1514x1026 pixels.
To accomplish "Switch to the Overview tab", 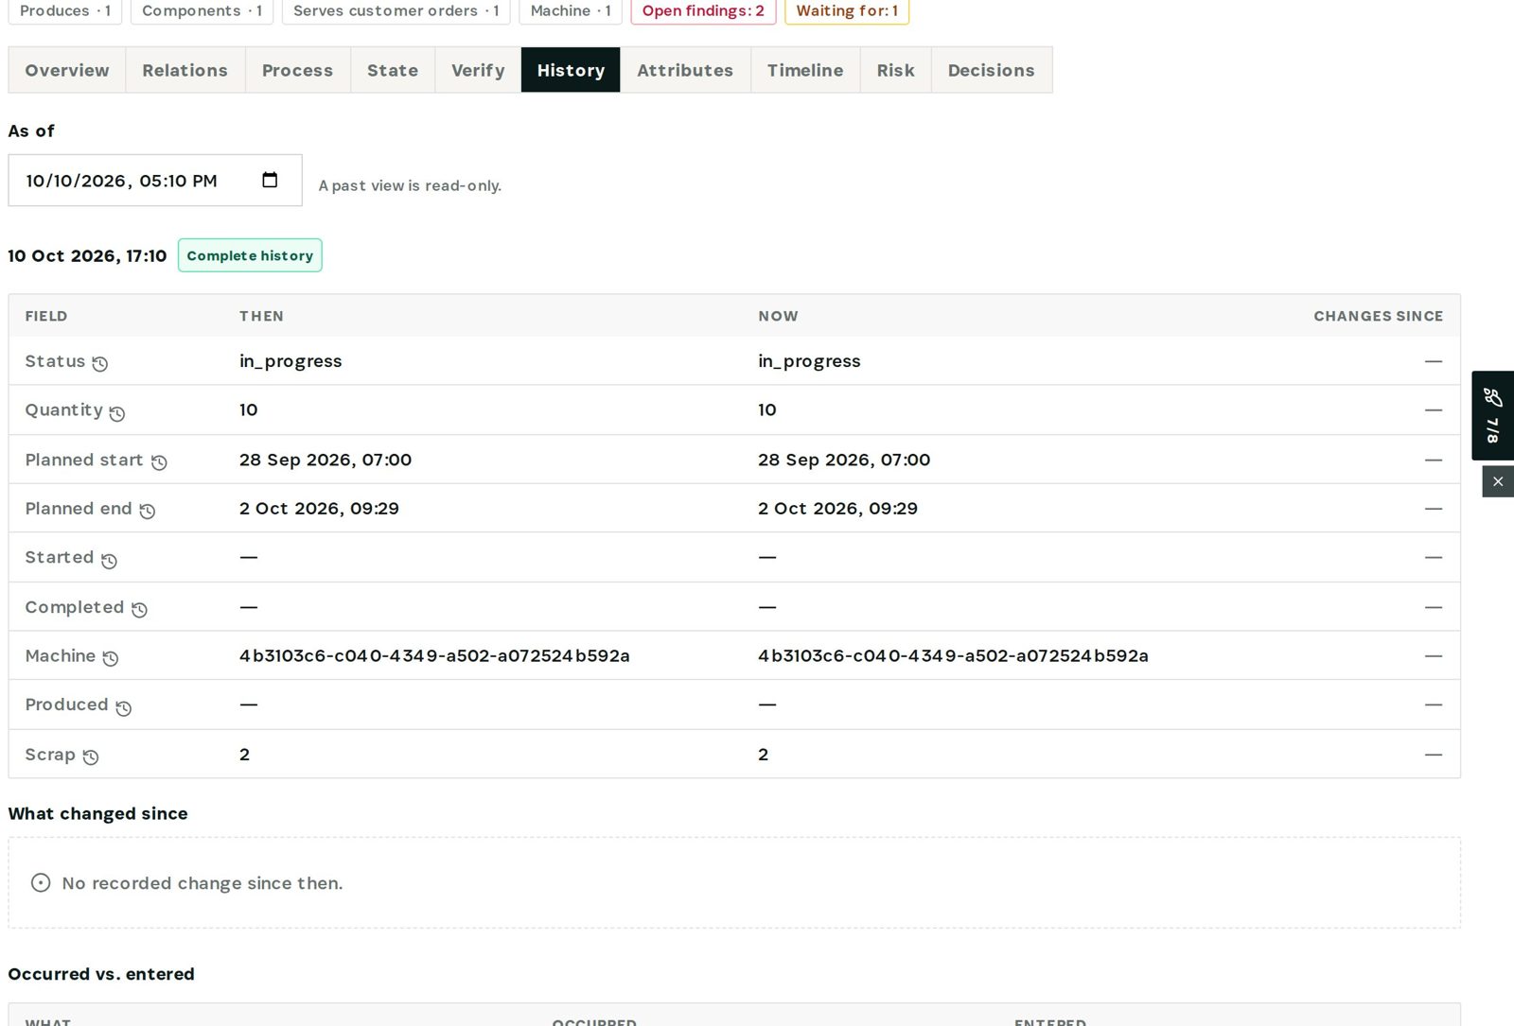I will (x=67, y=70).
